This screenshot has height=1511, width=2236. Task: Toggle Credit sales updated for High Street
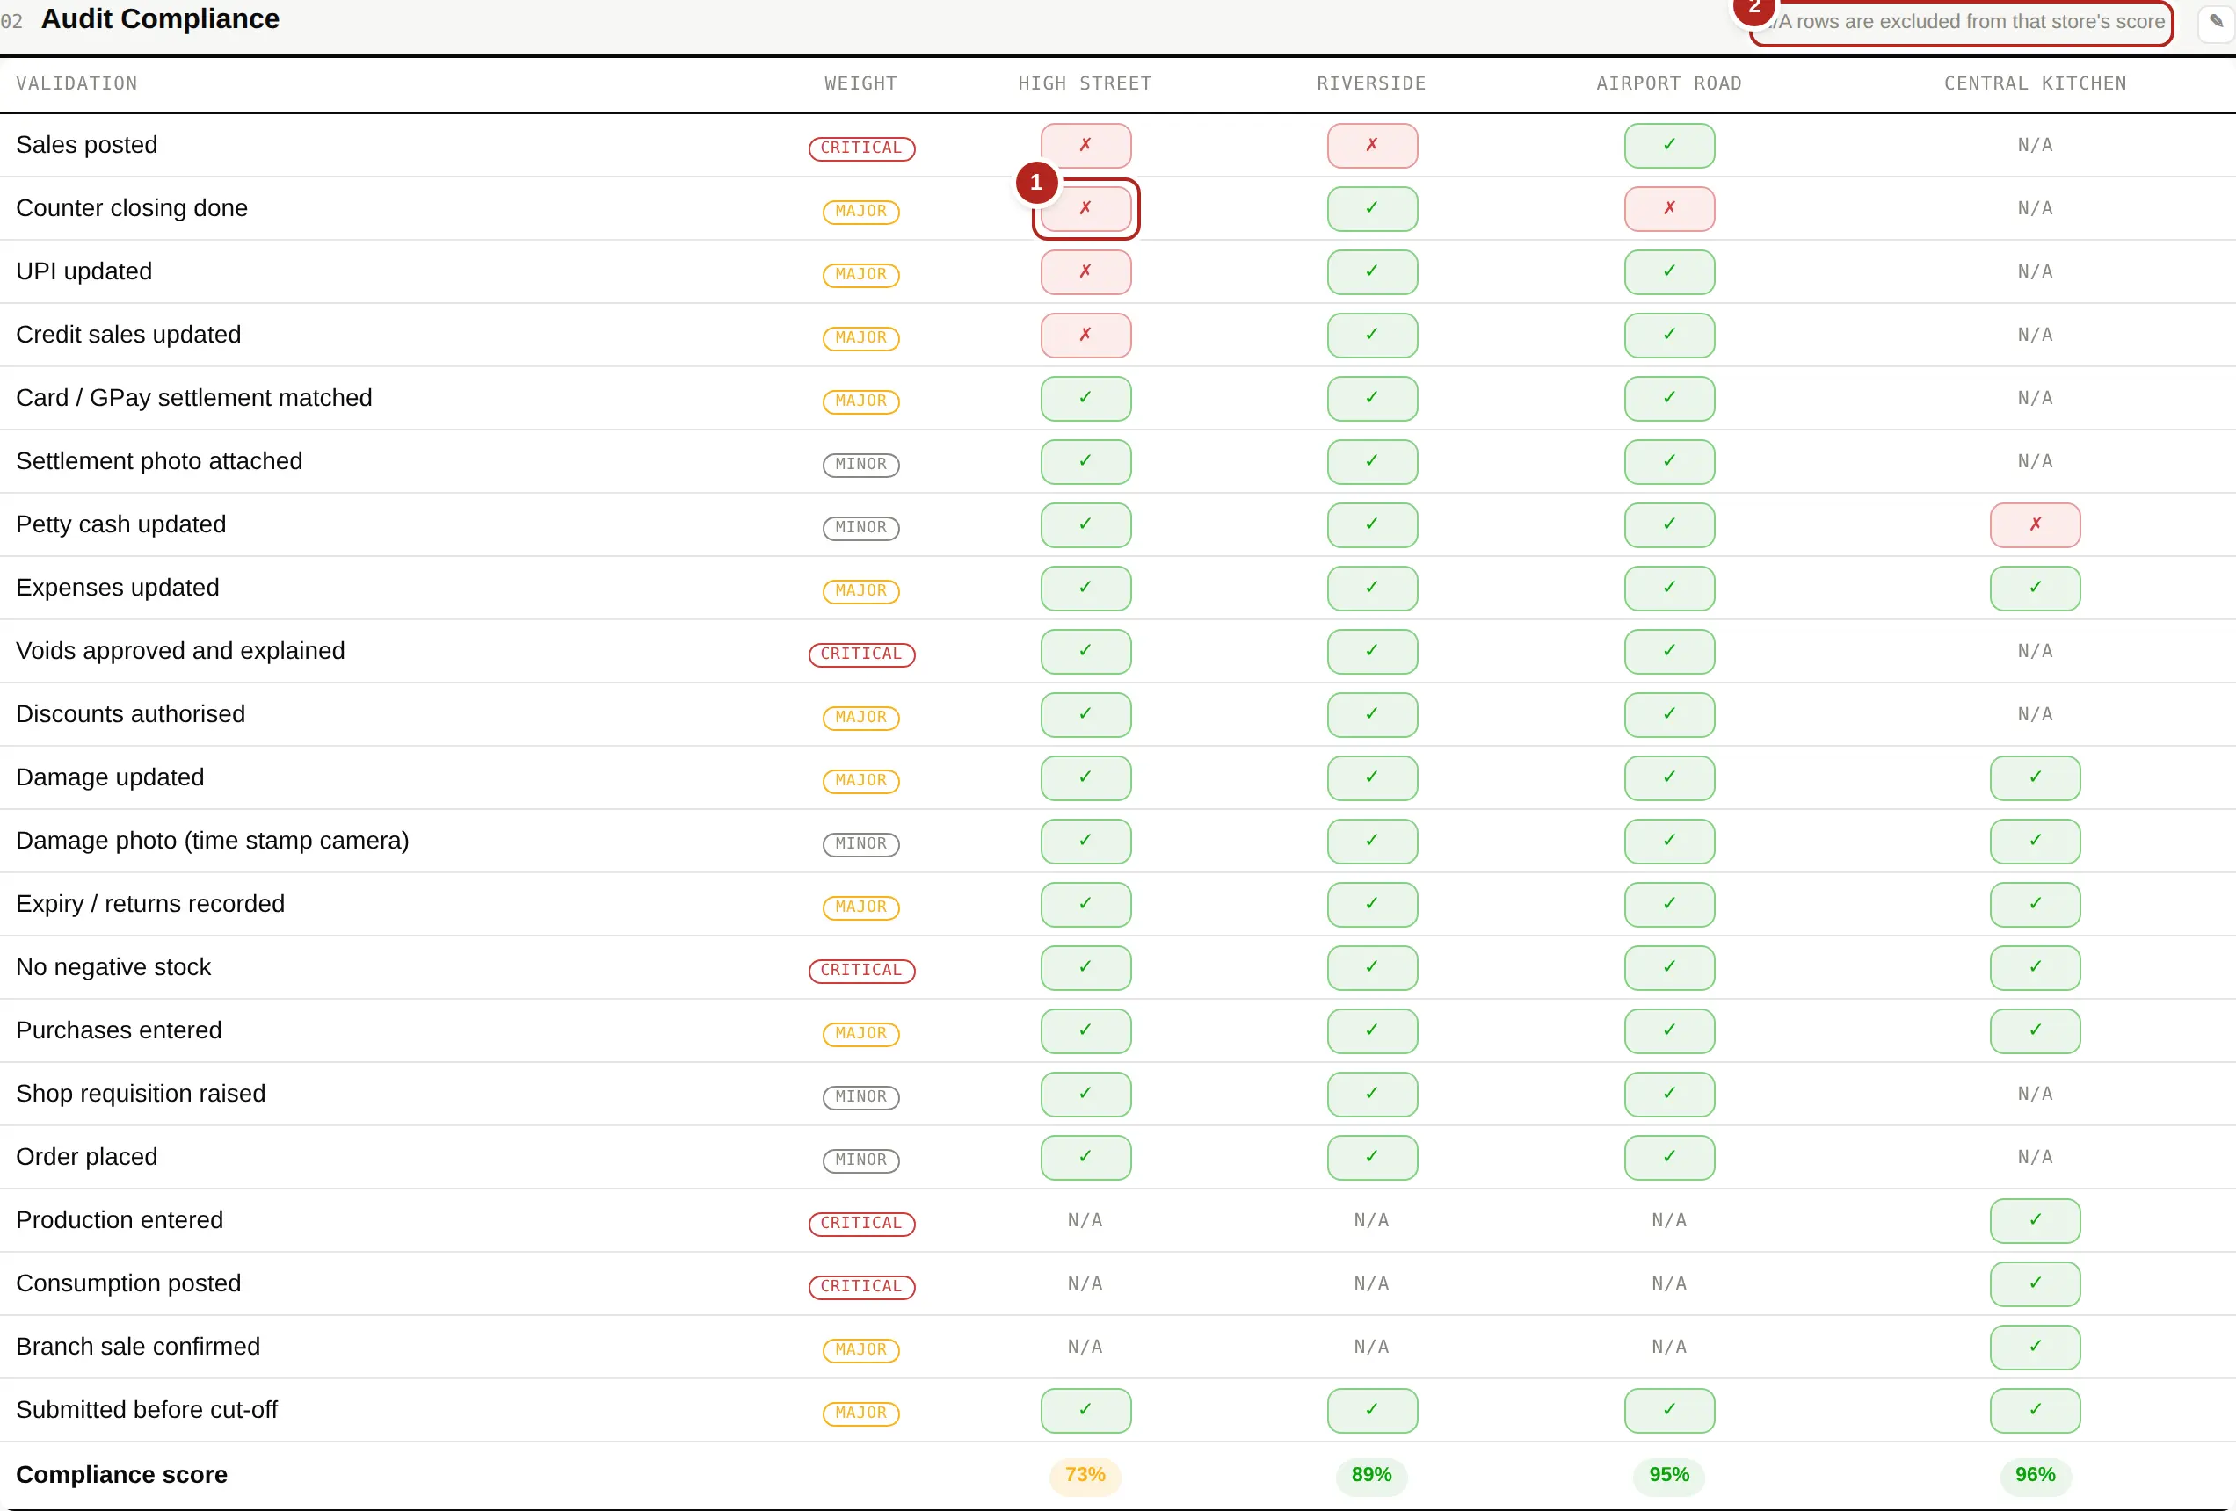coord(1085,335)
